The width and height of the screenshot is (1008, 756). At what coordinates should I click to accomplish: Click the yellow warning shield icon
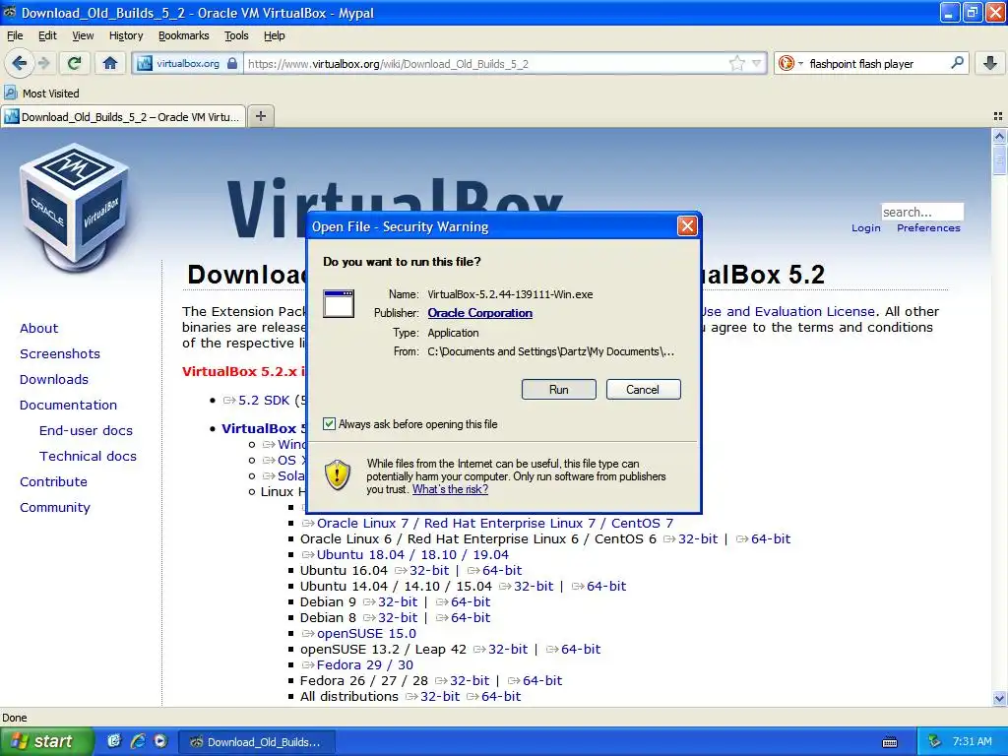coord(337,475)
